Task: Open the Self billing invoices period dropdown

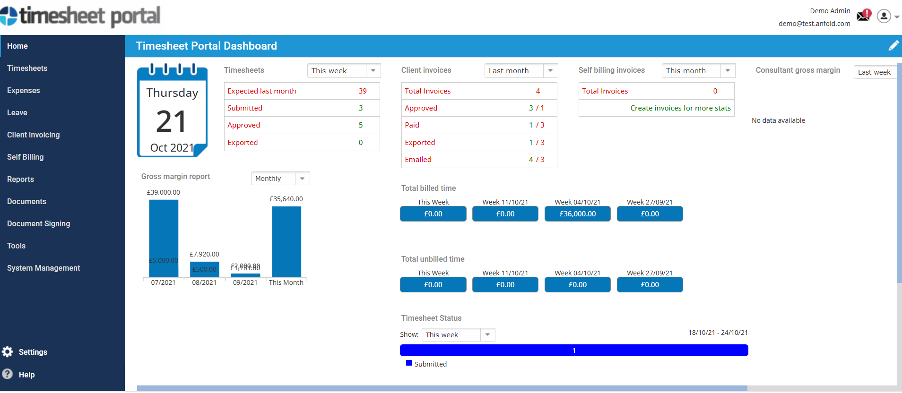Action: tap(698, 70)
